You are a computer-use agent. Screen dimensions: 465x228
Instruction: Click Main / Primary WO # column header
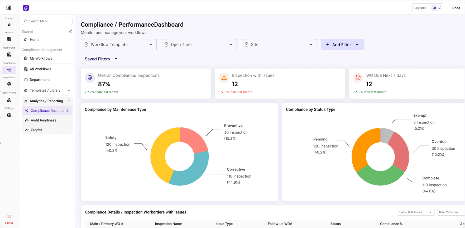point(107,224)
